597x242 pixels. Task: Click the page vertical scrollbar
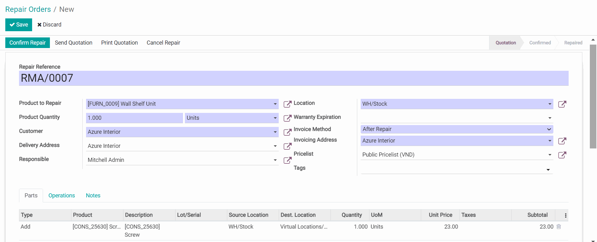593,97
